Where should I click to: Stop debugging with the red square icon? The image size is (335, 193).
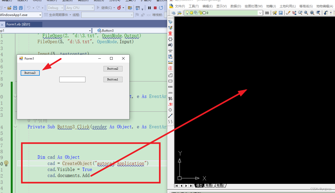point(155,8)
